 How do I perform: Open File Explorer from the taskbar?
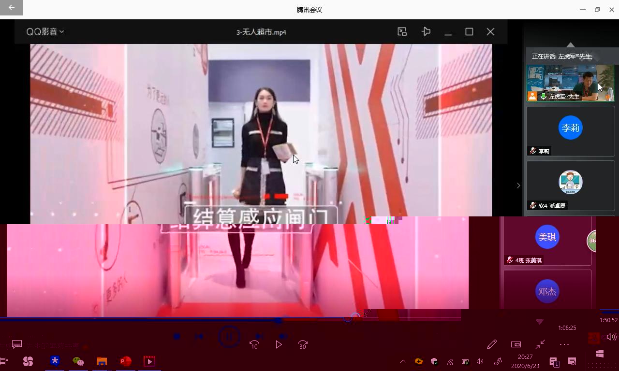[102, 361]
